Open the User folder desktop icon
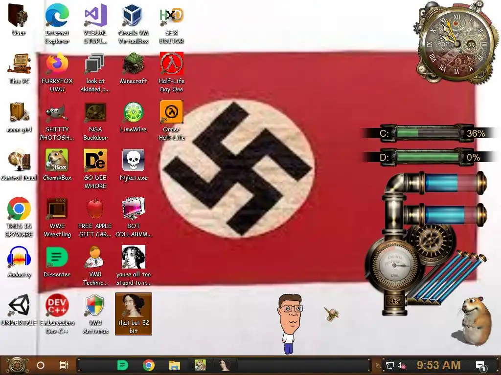Image resolution: width=501 pixels, height=375 pixels. [x=19, y=20]
